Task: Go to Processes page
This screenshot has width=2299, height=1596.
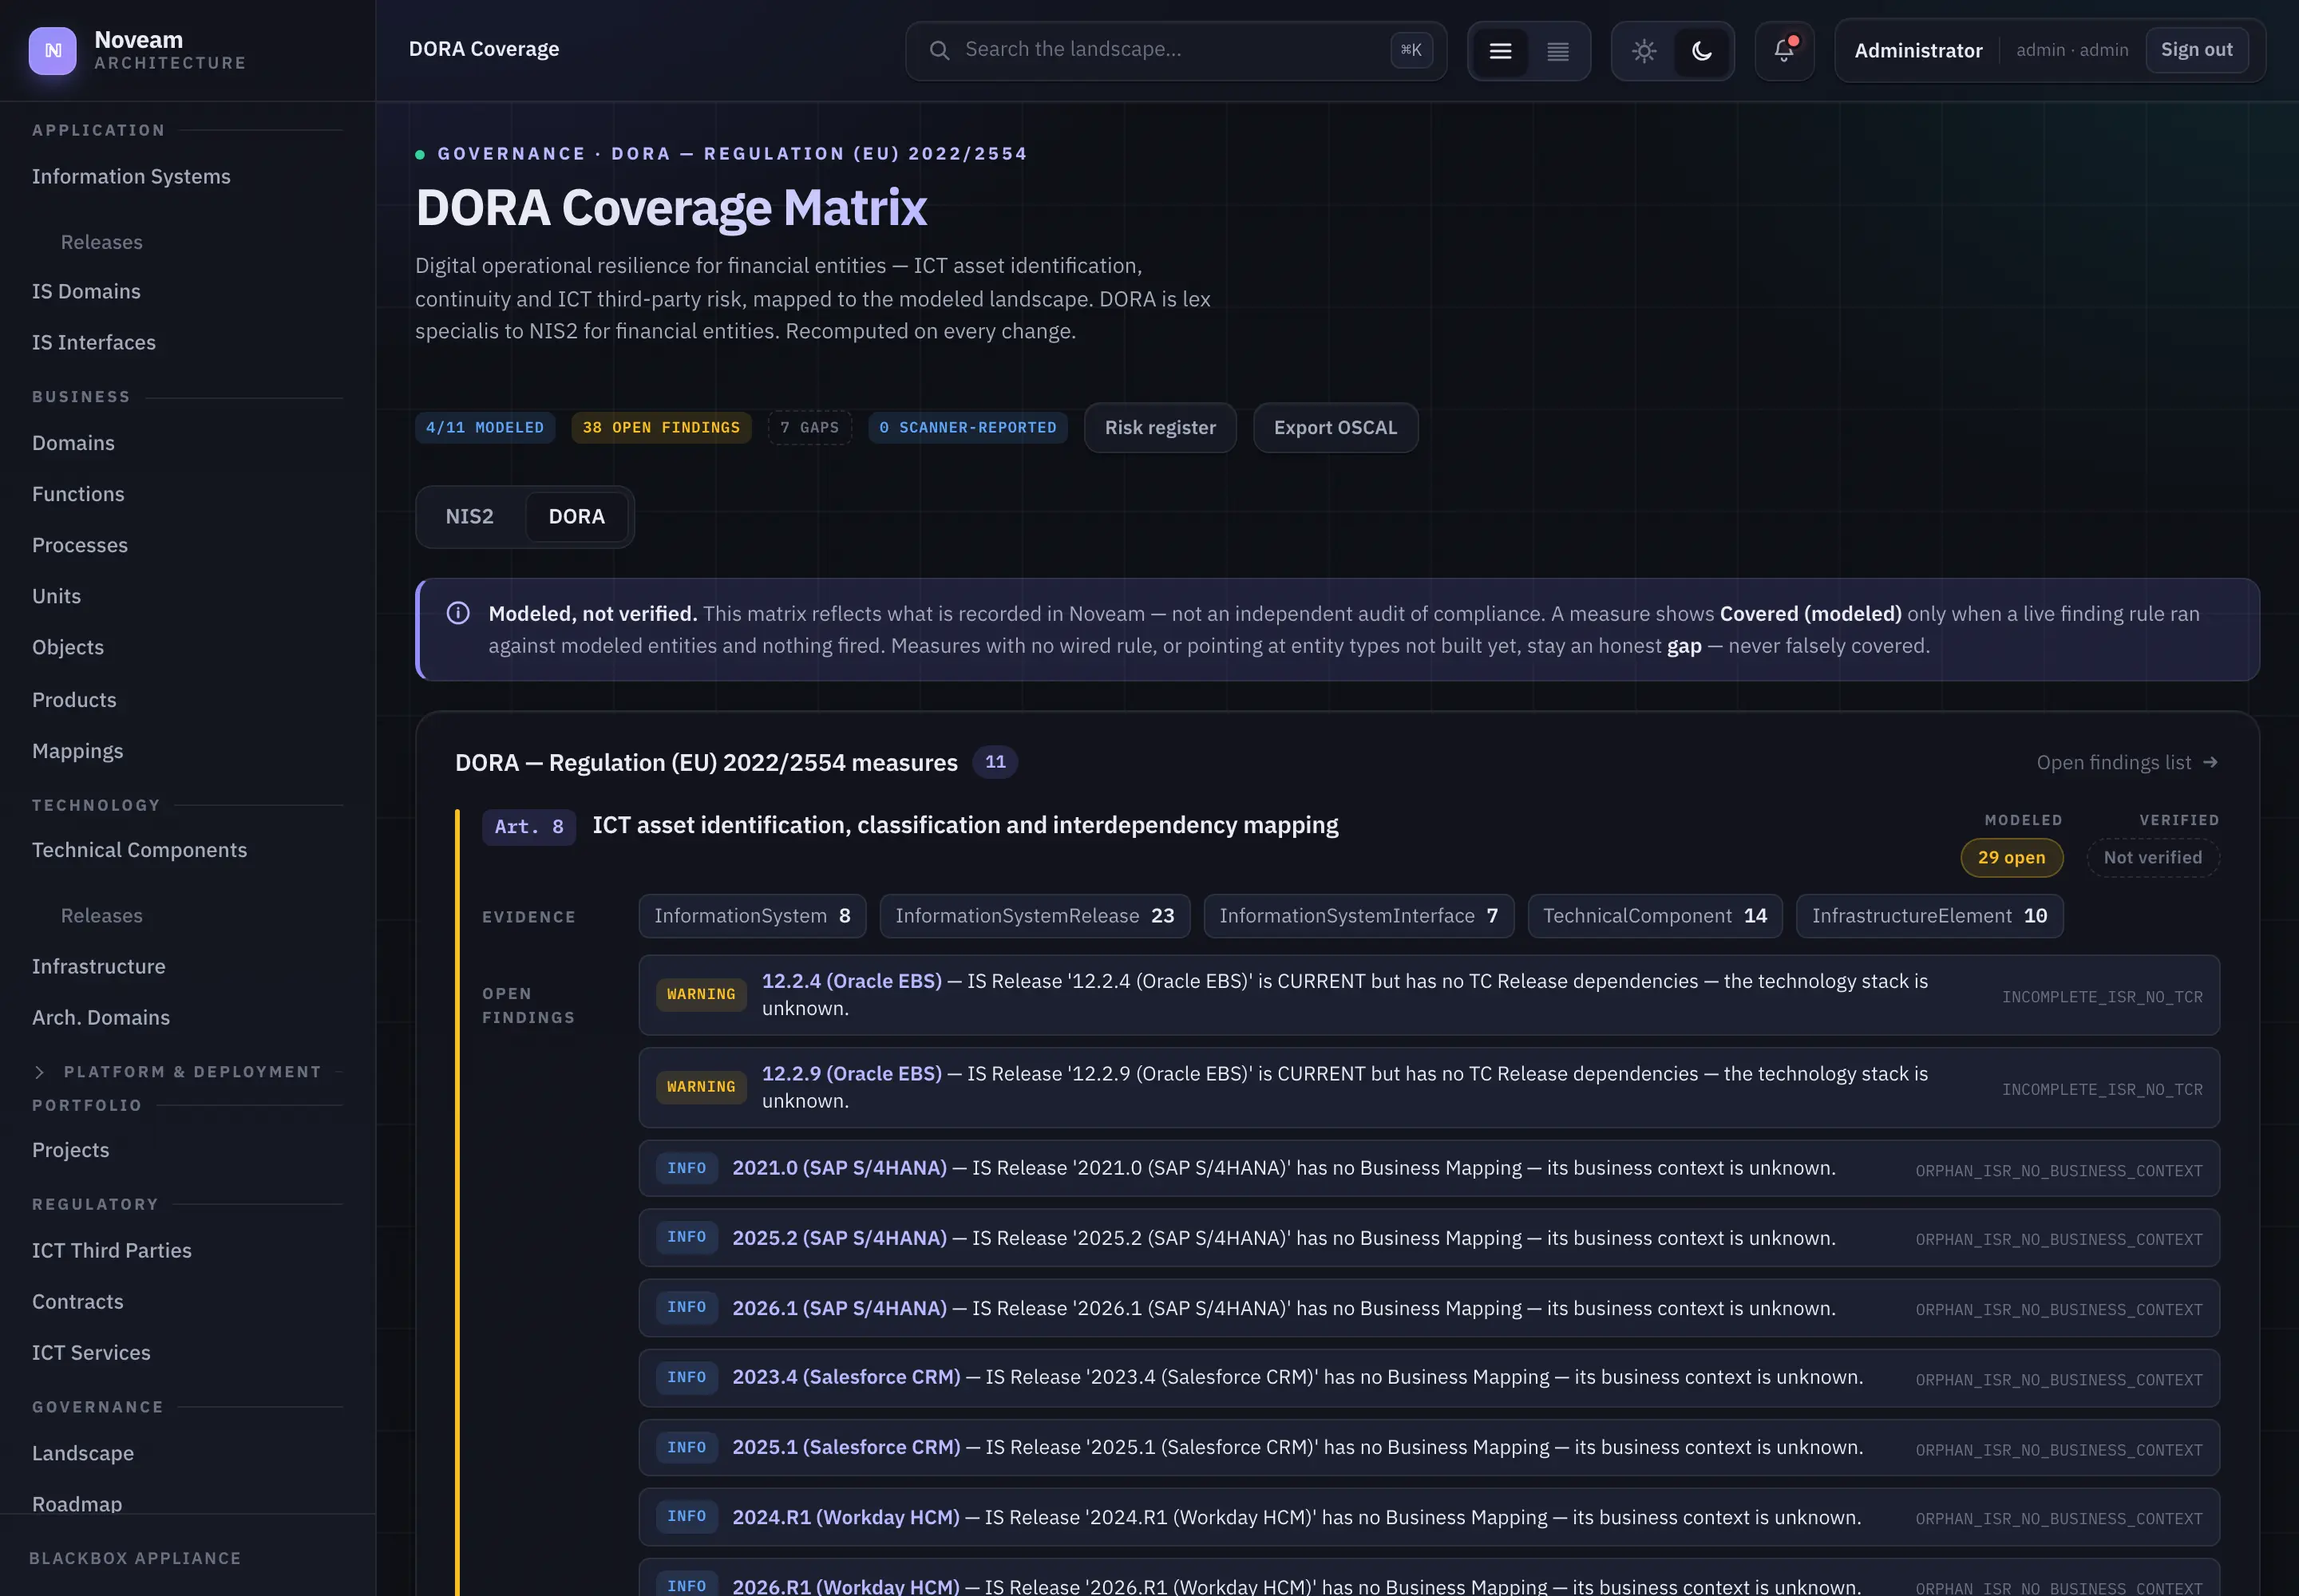Action: coord(80,545)
